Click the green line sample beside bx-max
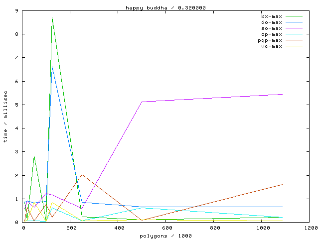 pos(294,16)
